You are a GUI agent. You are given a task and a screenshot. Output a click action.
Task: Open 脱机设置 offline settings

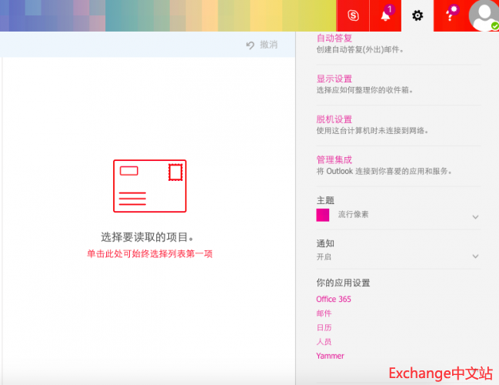point(334,119)
